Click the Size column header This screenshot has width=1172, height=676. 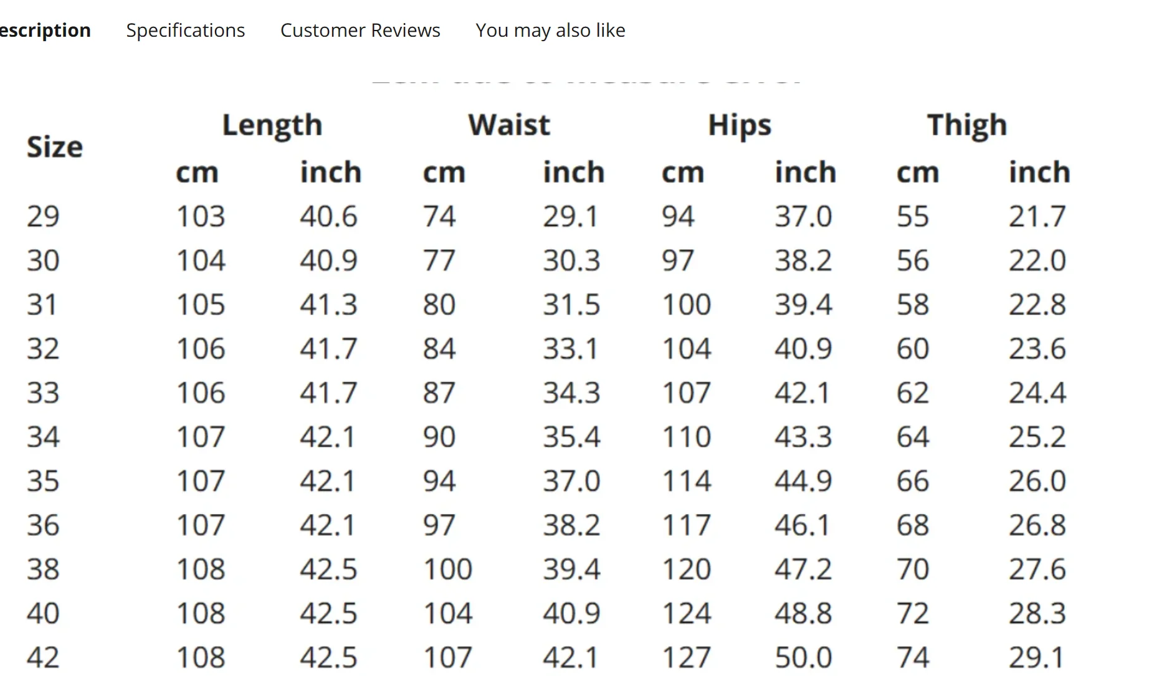coord(54,147)
